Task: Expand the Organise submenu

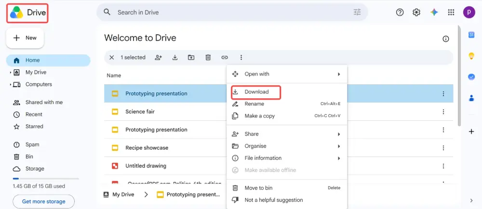Action: [x=339, y=146]
